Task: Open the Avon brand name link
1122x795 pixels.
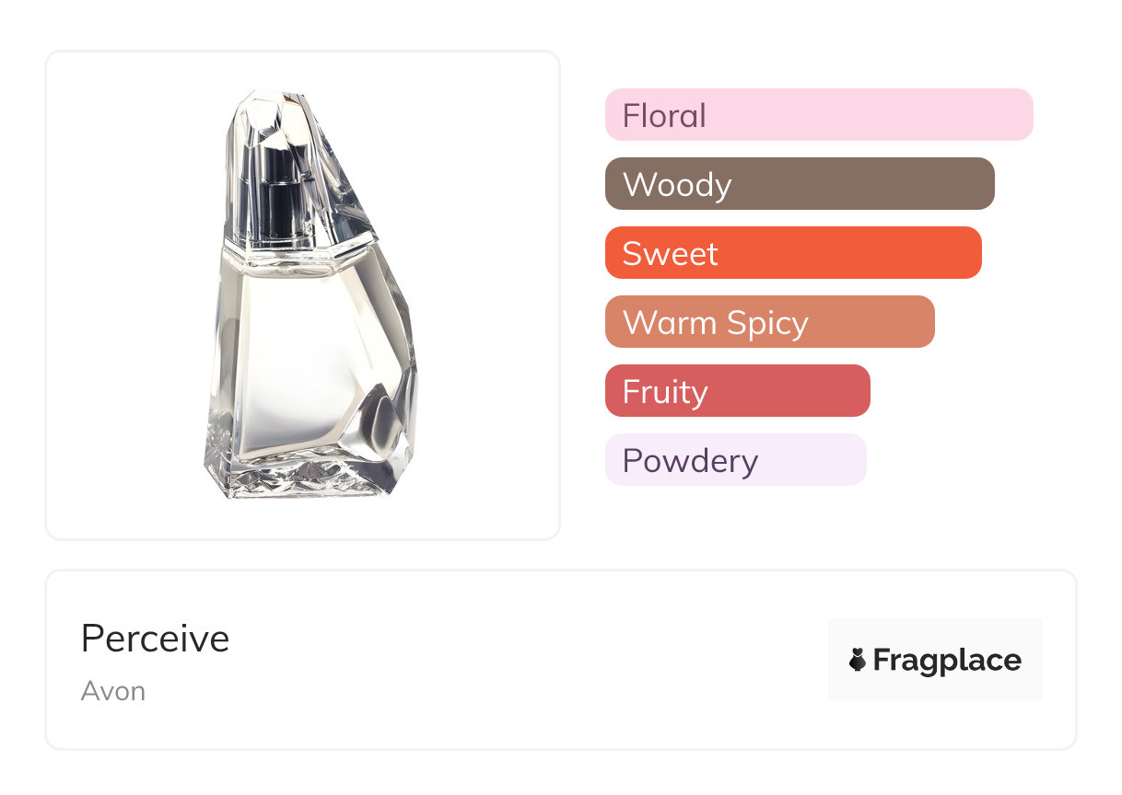Action: (113, 691)
